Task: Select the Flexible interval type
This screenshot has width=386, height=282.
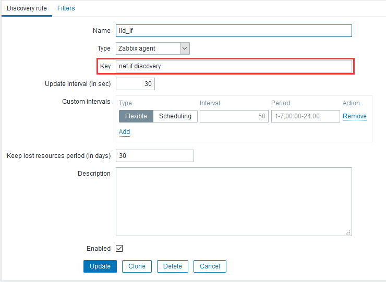Action: [136, 116]
